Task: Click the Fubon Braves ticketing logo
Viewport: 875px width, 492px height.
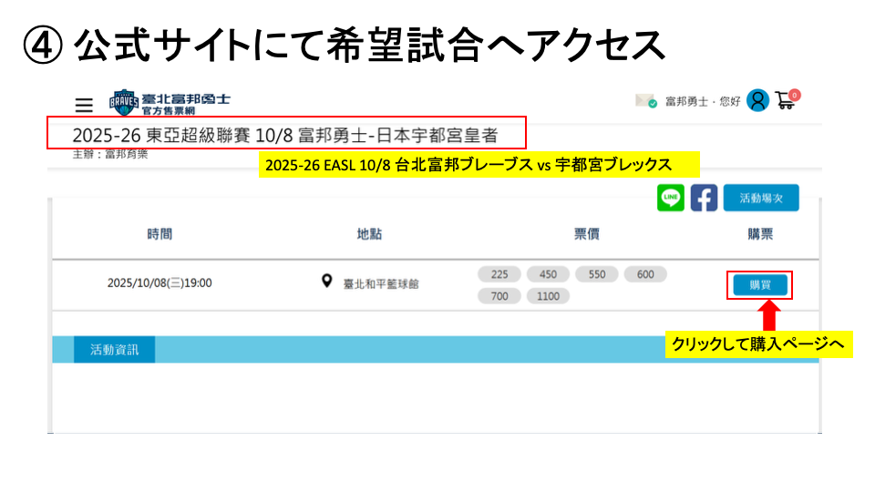Action: click(x=170, y=103)
